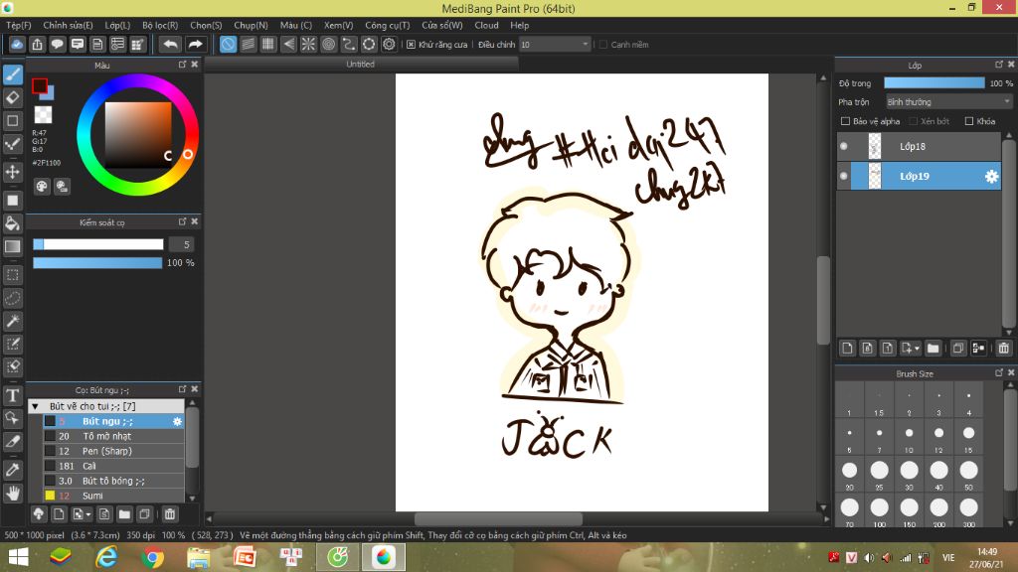Choose brush size 20 preset
1018x572 pixels.
tap(849, 474)
